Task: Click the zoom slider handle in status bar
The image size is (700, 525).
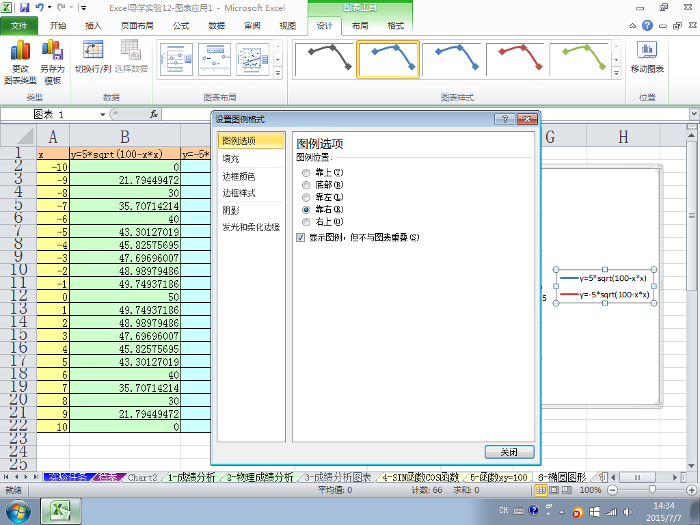Action: click(652, 489)
